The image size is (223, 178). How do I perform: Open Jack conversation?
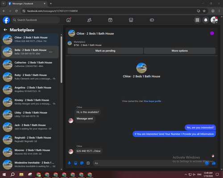point(30,127)
